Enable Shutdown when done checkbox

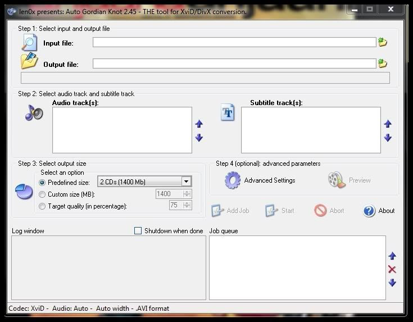(138, 231)
